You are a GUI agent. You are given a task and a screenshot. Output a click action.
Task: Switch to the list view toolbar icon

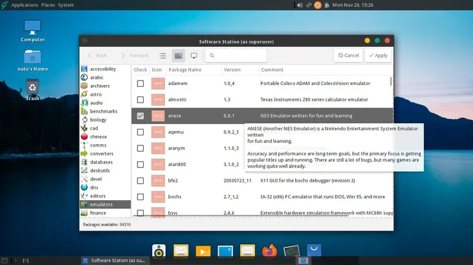coord(163,56)
